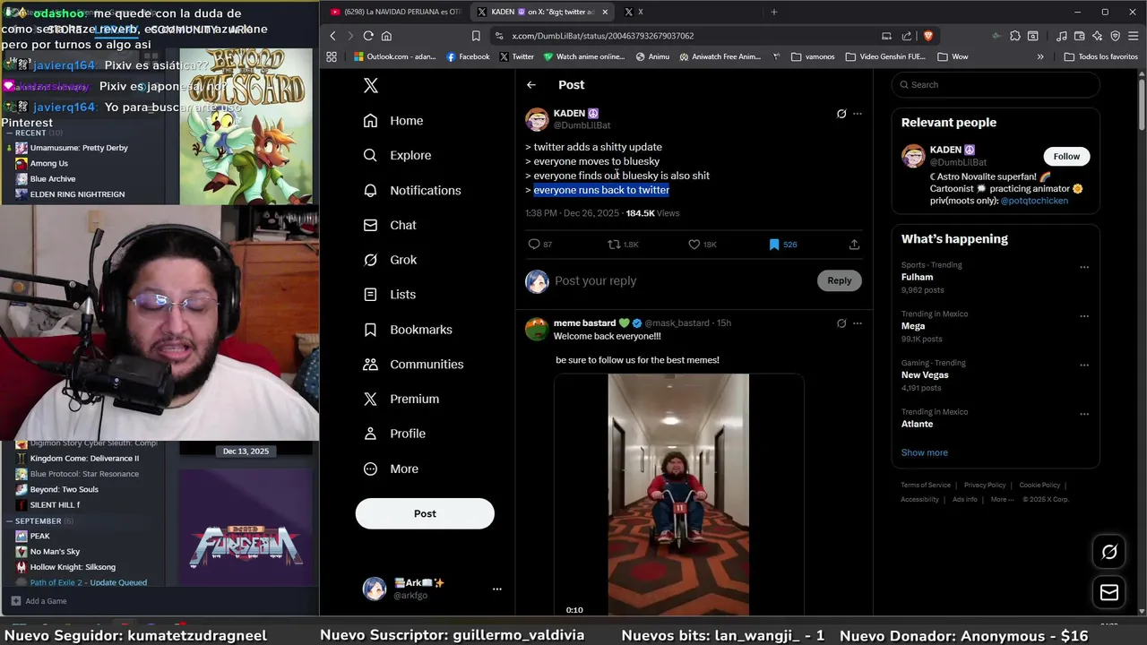Open three-dot menu on meme bastard's reply
Screen dimensions: 1147x645
[858, 323]
